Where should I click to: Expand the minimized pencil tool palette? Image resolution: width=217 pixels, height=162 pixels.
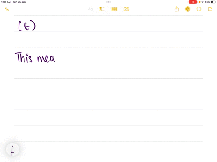click(13, 149)
